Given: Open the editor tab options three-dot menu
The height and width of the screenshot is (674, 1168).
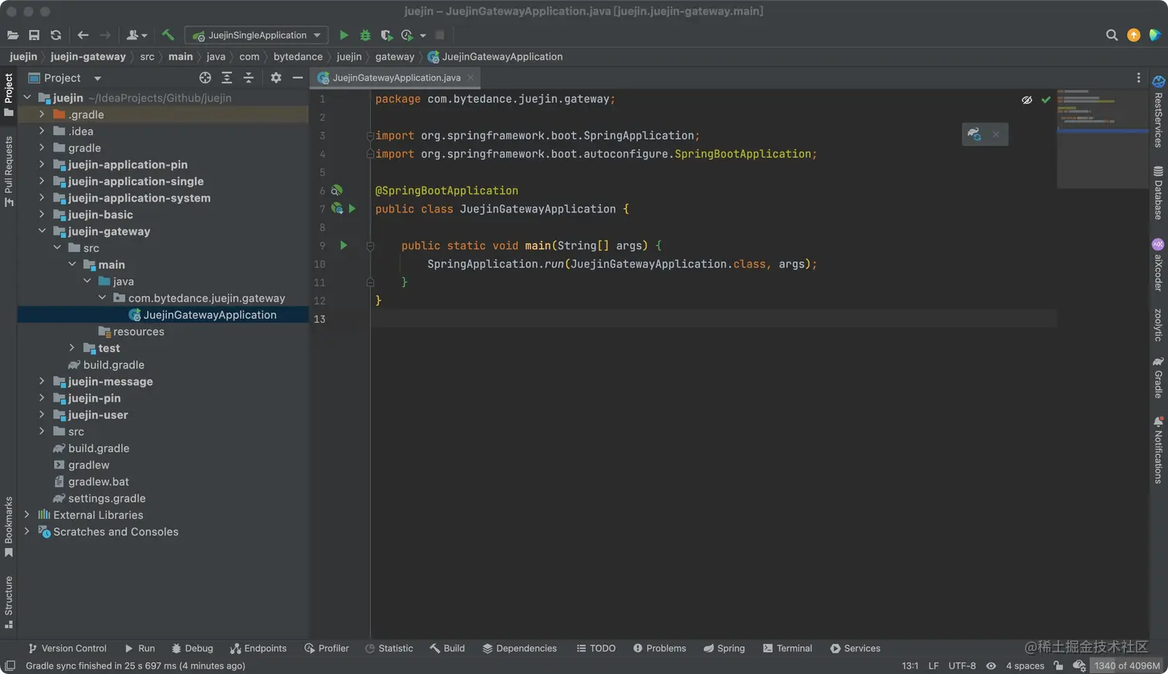Looking at the screenshot, I should pyautogui.click(x=1138, y=78).
